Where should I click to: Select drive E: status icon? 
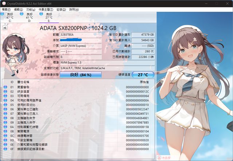click(42, 15)
